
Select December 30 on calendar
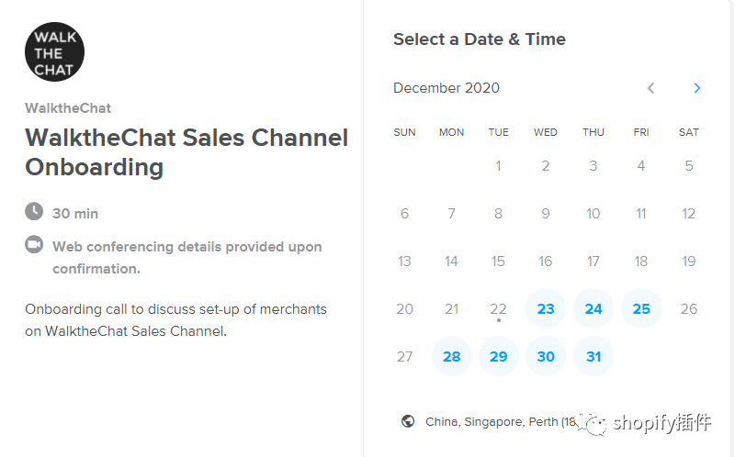click(546, 356)
